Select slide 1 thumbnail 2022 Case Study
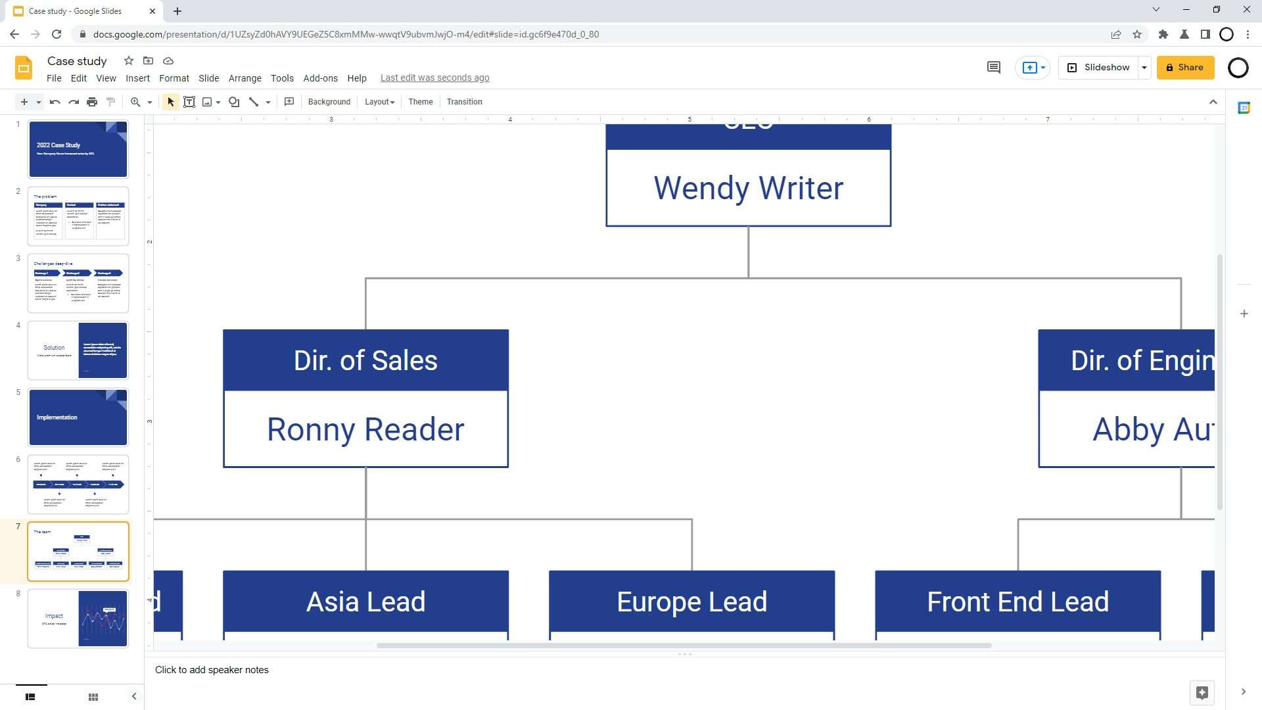This screenshot has width=1262, height=710. pyautogui.click(x=78, y=149)
